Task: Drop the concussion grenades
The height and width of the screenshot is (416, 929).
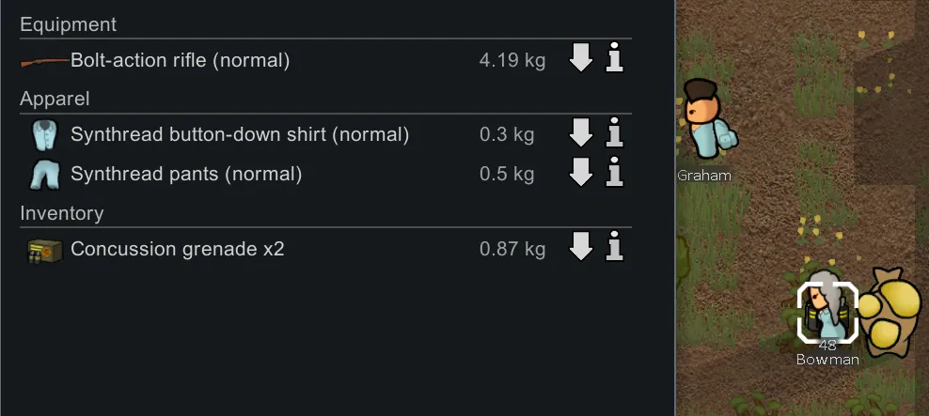Action: 581,249
